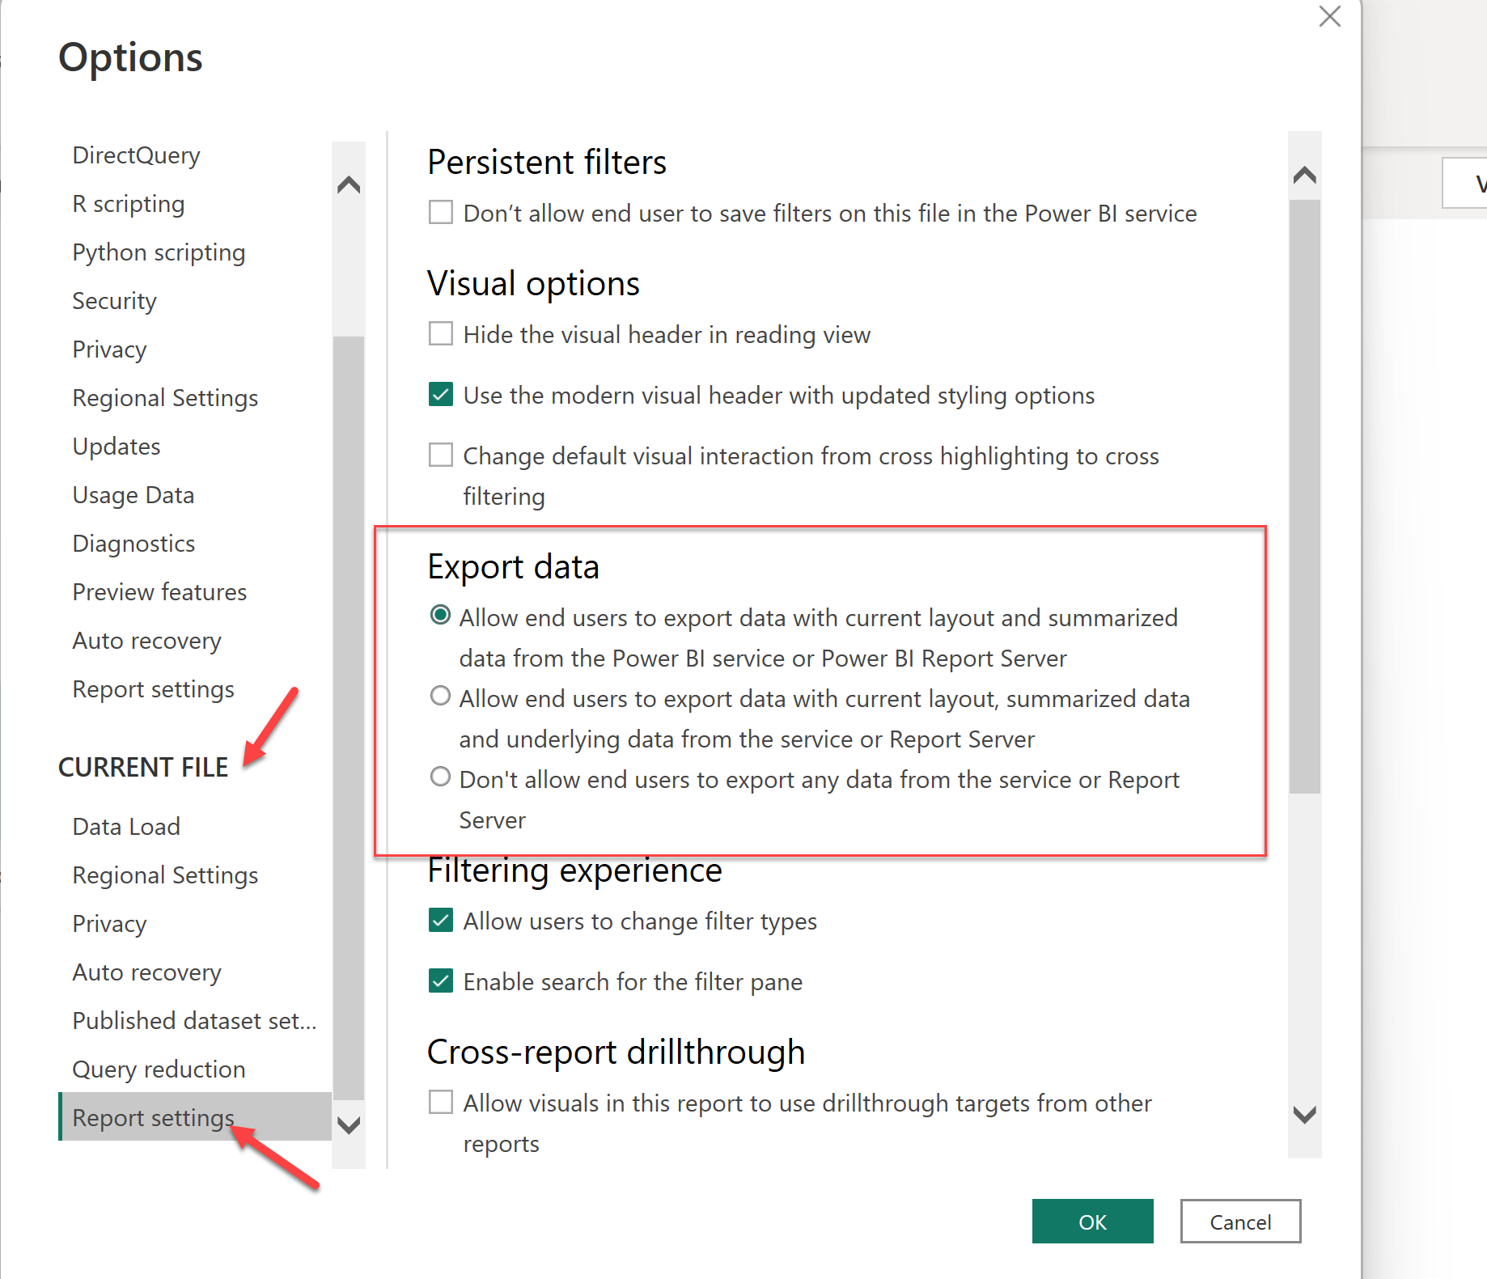
Task: Click the Cancel button
Action: (x=1240, y=1221)
